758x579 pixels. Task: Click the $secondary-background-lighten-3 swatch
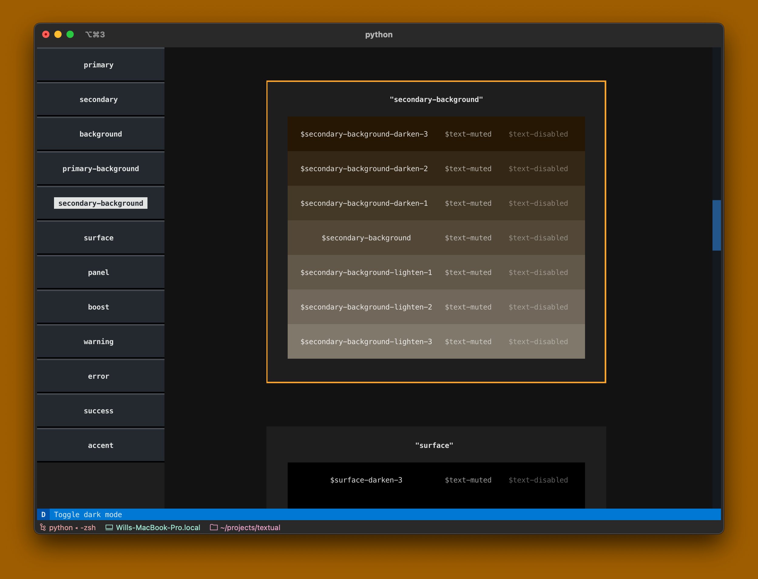(366, 341)
